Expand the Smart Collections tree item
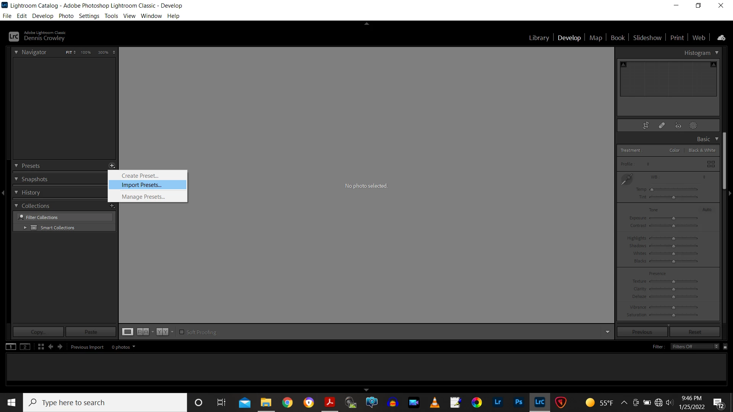Image resolution: width=733 pixels, height=412 pixels. [25, 228]
